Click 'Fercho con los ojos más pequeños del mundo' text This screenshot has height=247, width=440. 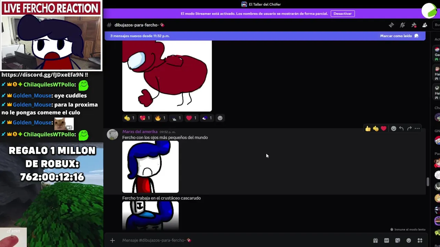coord(165,138)
